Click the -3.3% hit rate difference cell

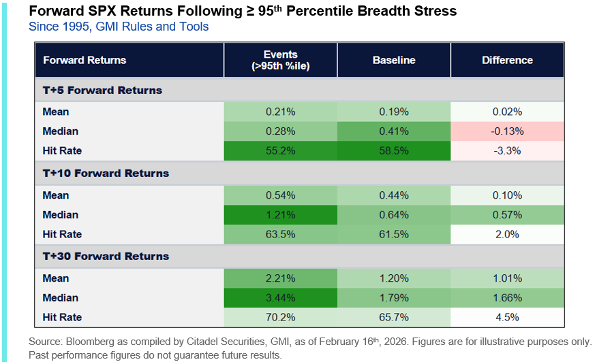click(x=507, y=151)
